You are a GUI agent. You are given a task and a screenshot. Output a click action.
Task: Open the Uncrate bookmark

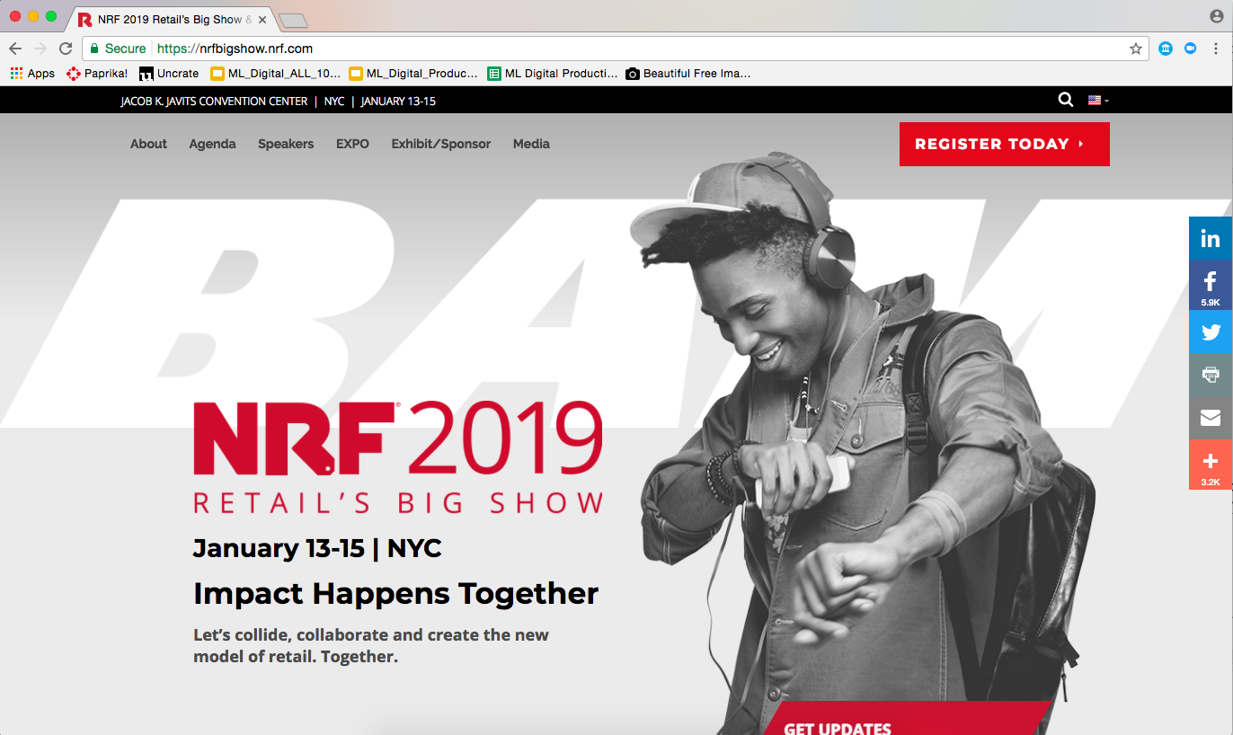[x=169, y=74]
